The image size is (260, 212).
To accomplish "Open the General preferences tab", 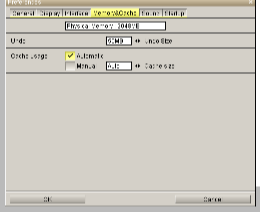I will pyautogui.click(x=23, y=13).
